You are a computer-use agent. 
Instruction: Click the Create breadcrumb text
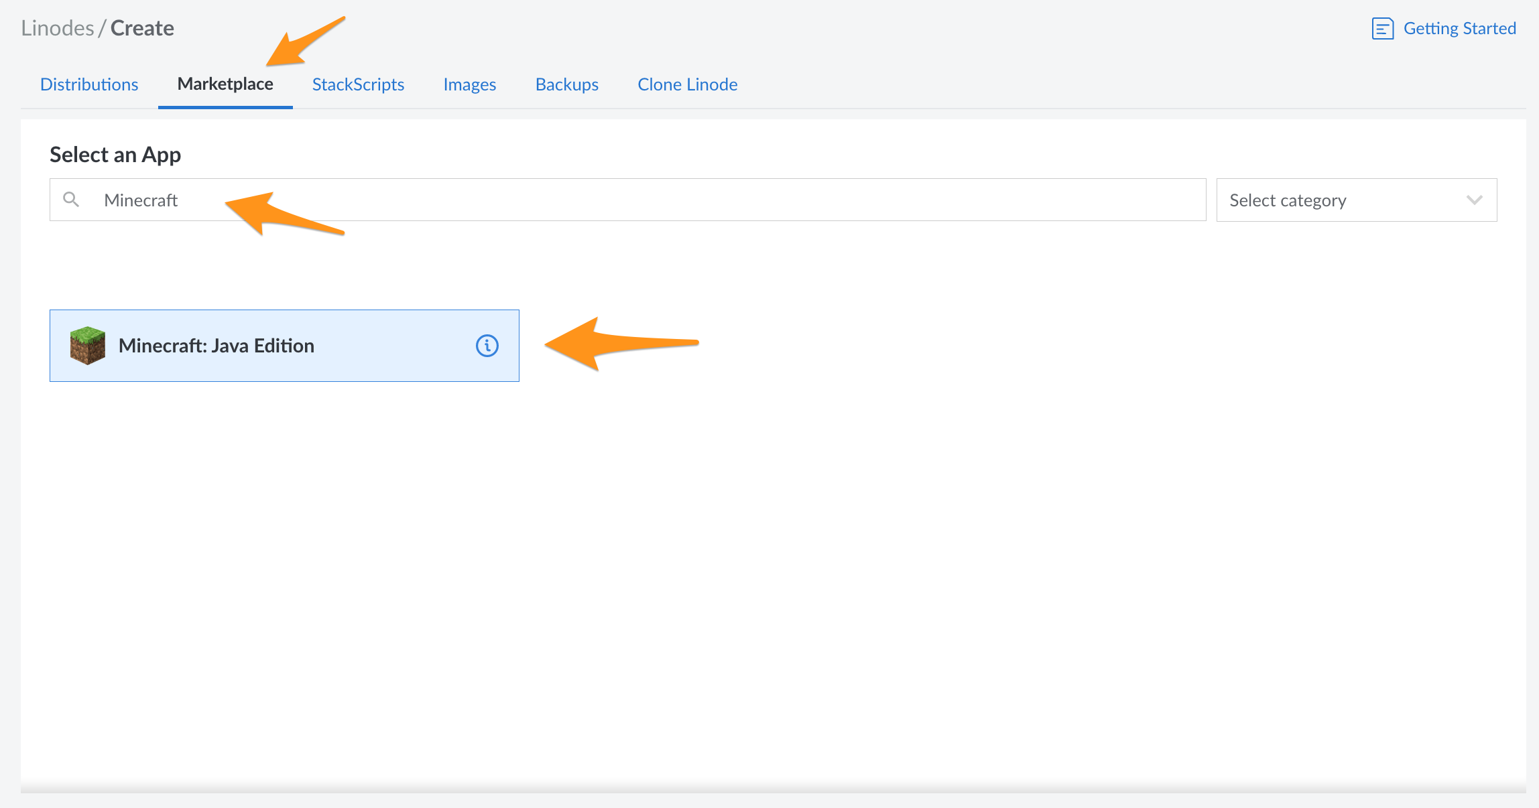click(142, 28)
